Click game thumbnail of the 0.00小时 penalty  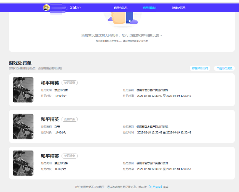pyautogui.click(x=23, y=163)
